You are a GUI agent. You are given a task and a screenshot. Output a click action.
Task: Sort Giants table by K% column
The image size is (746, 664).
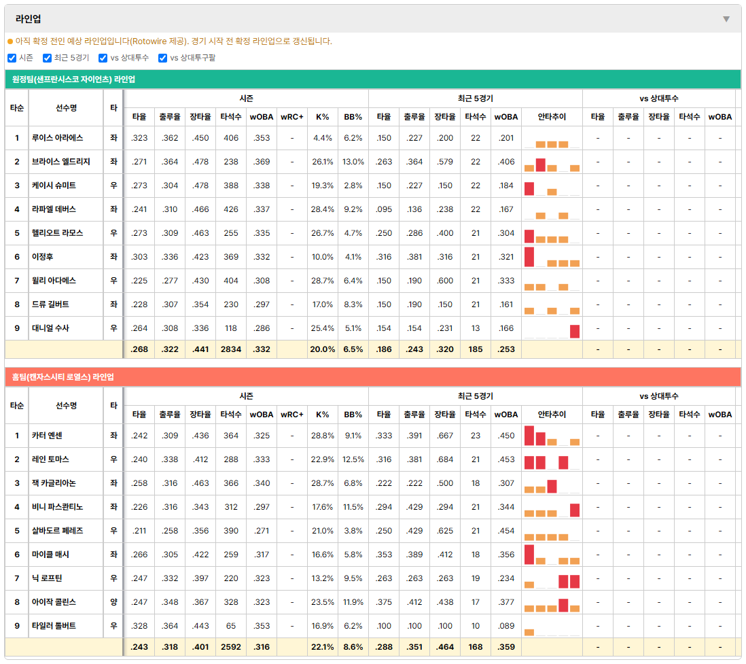(x=322, y=117)
